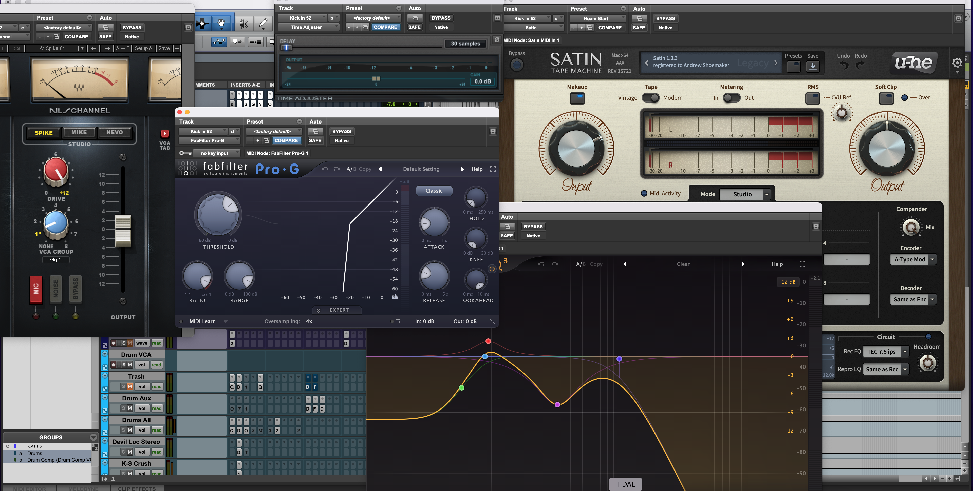
Task: Click NLS Save button
Action: point(164,48)
